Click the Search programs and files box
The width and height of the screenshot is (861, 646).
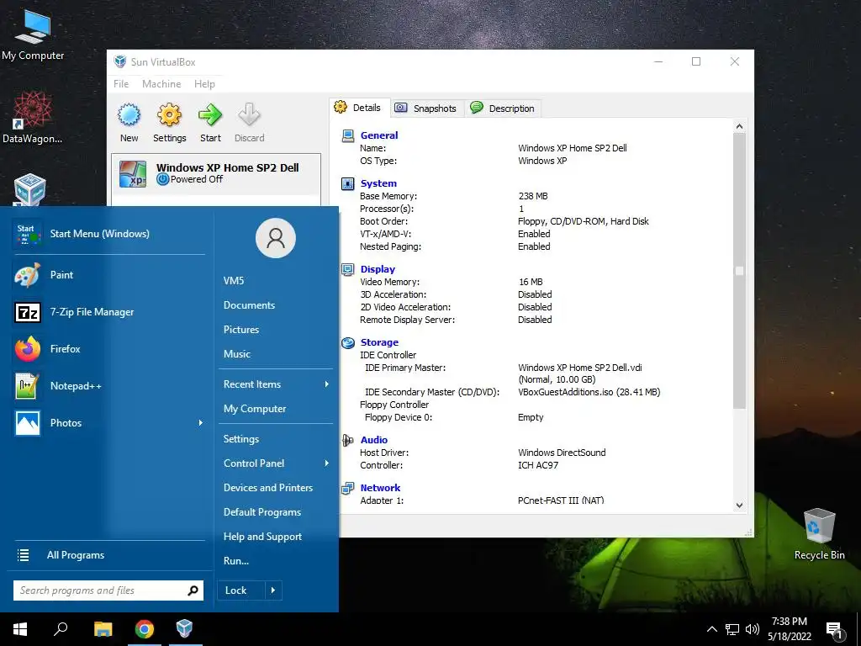tap(108, 590)
